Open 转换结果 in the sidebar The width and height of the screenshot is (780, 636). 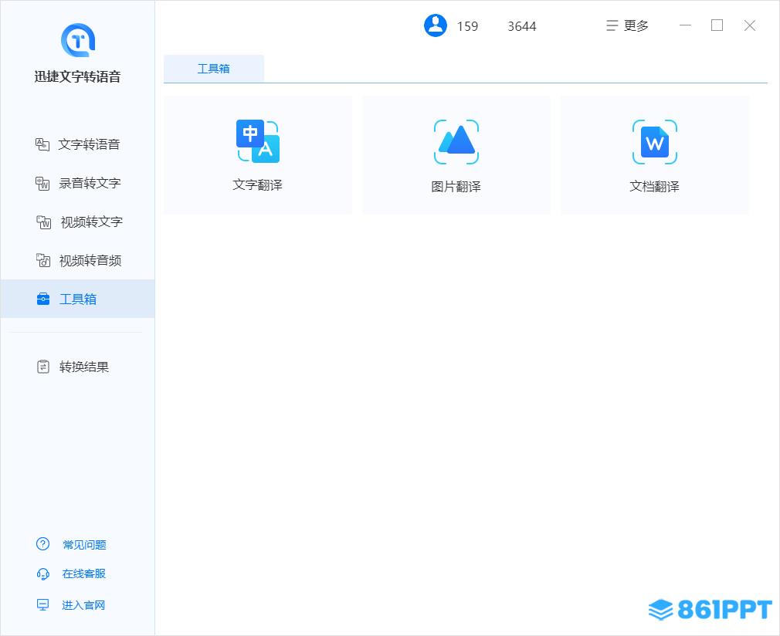[84, 367]
